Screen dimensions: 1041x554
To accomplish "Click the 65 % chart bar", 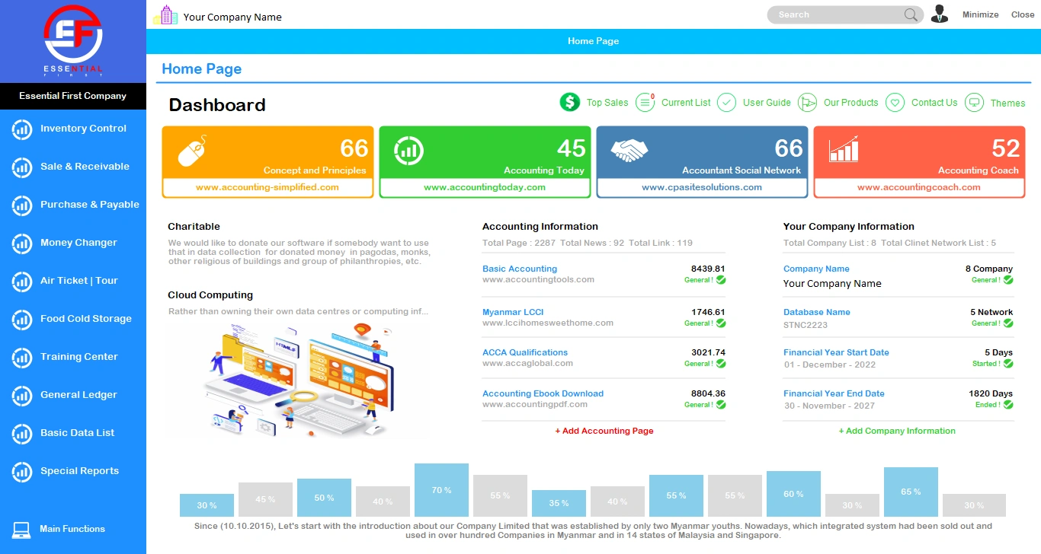I will (911, 492).
